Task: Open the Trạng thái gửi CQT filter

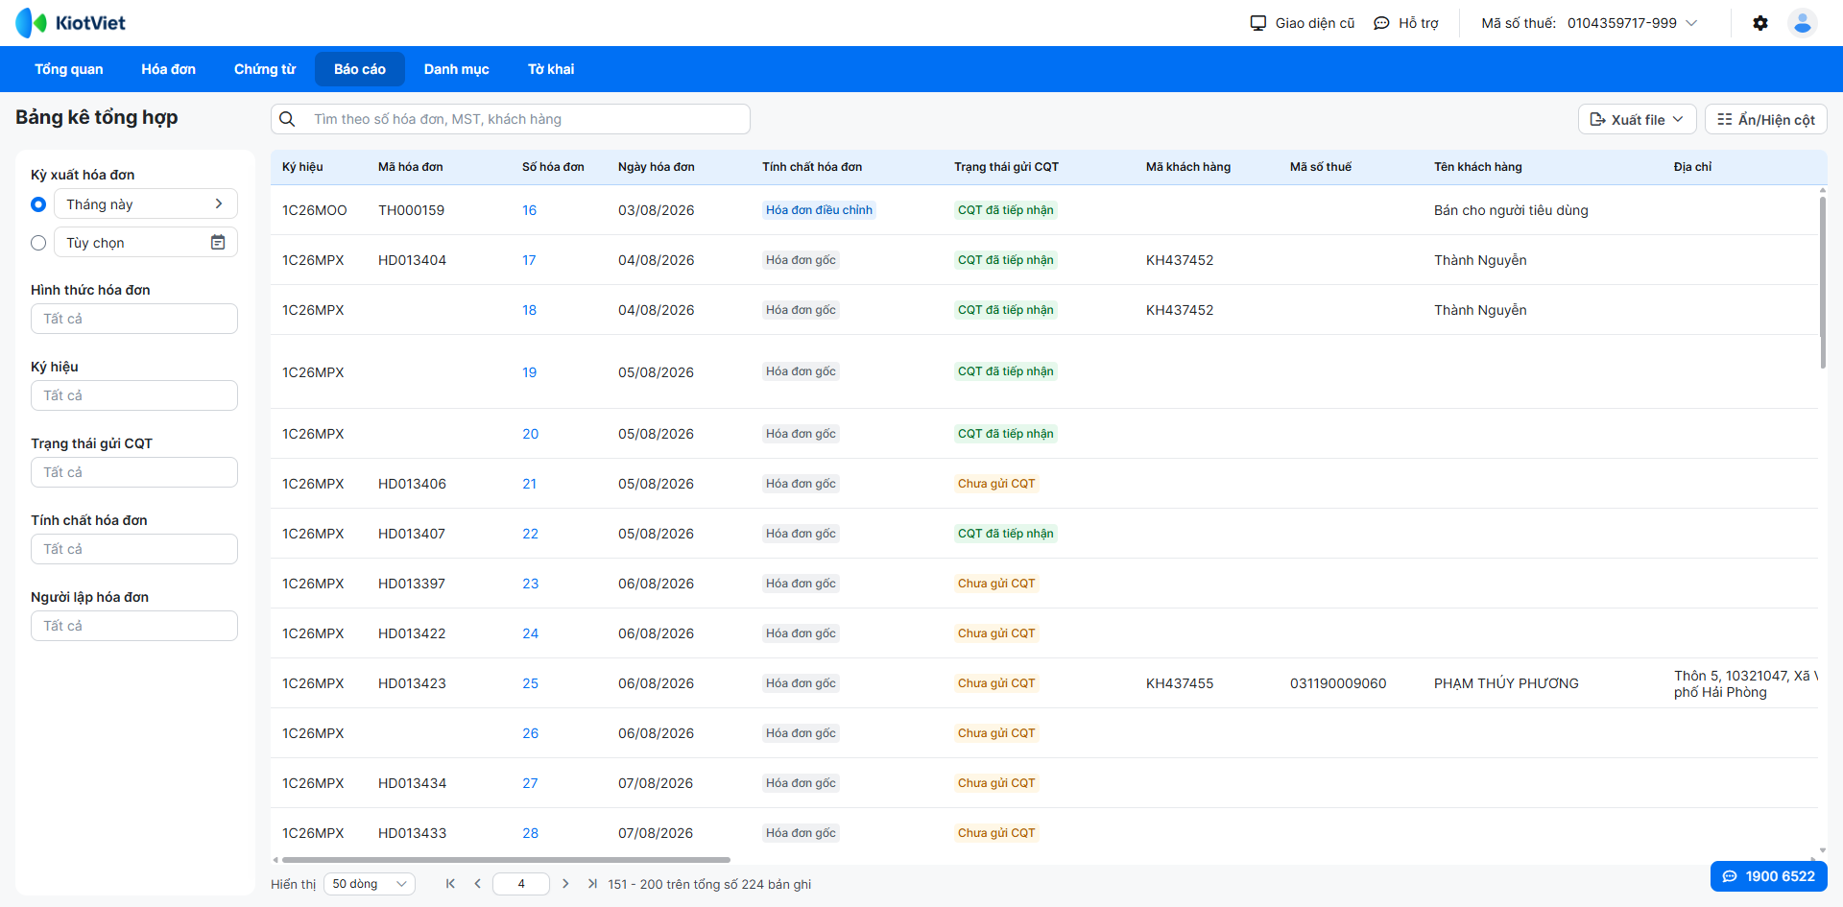Action: coord(134,472)
